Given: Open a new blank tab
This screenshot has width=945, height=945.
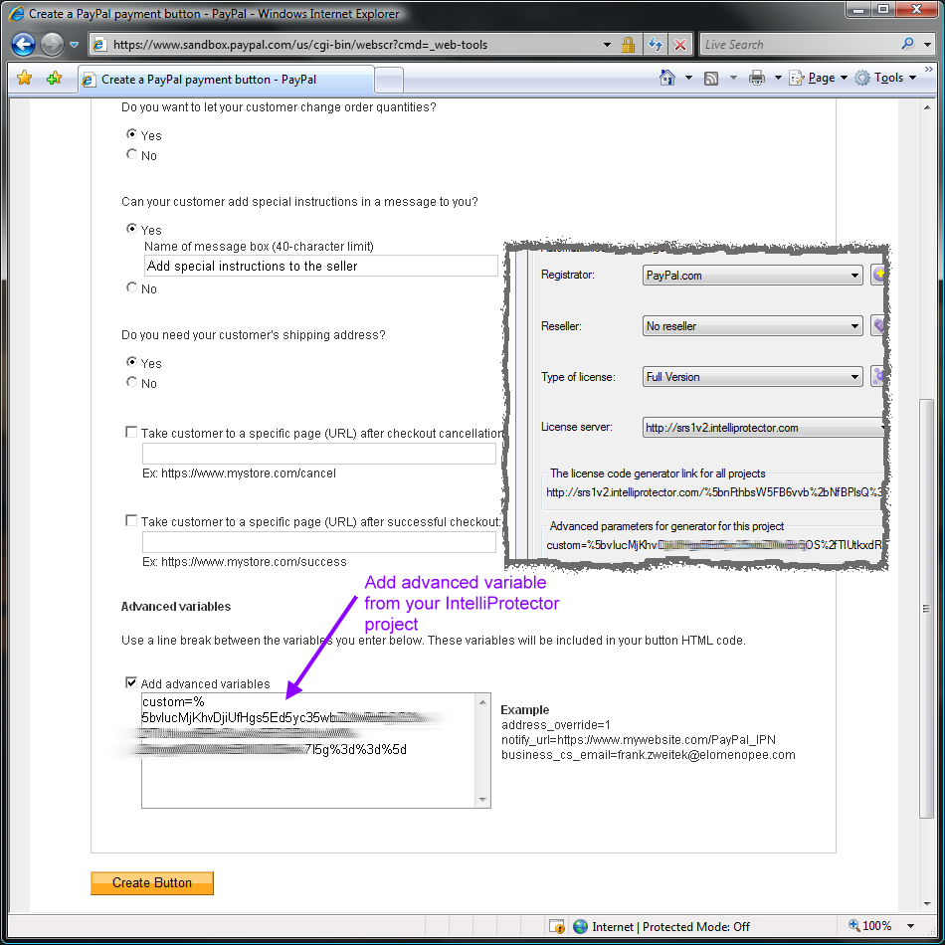Looking at the screenshot, I should (389, 80).
